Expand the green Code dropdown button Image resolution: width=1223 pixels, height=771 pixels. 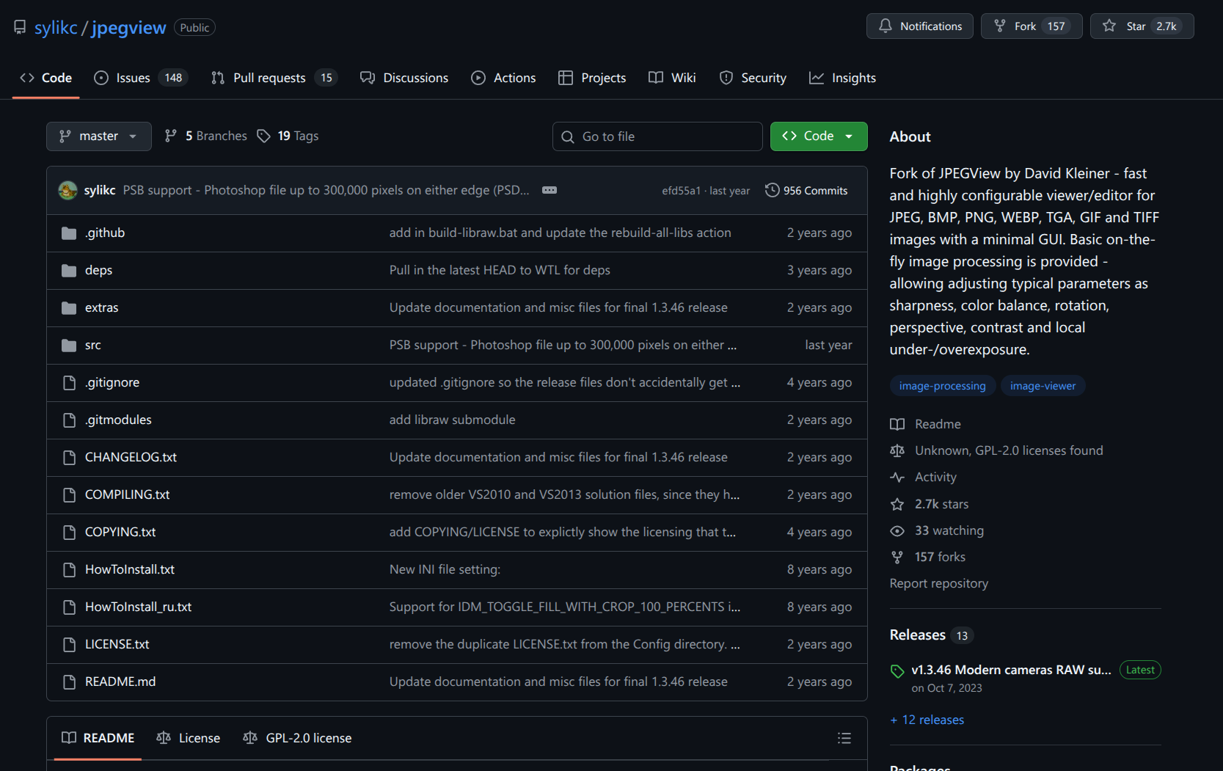(819, 136)
